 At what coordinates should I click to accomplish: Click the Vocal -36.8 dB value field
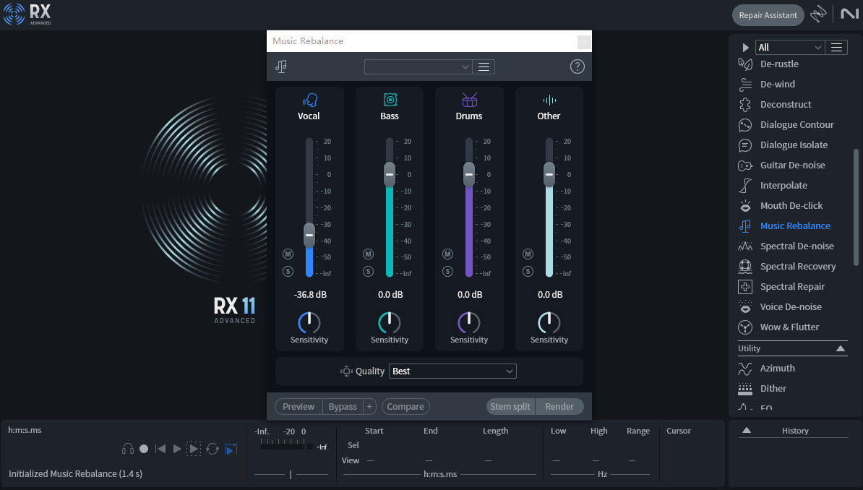tap(310, 295)
